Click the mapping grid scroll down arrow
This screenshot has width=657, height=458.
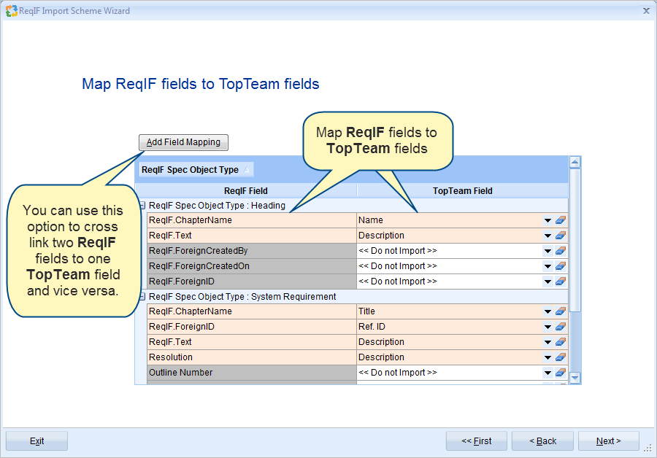[575, 378]
